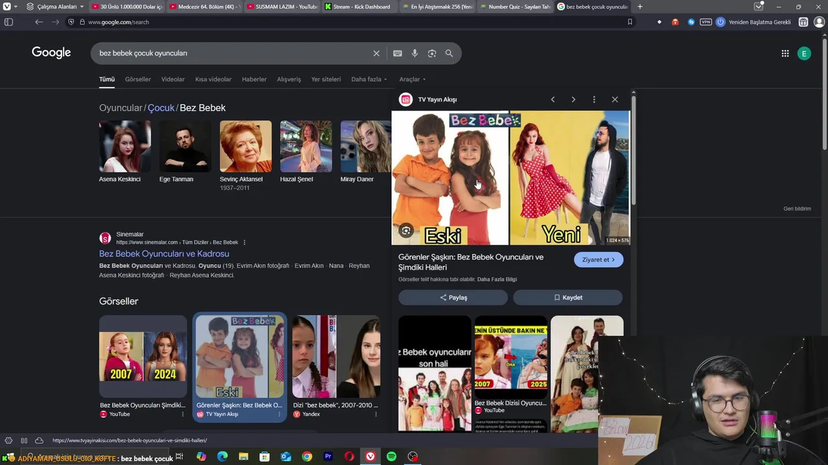Switch to Number Quiz browser tab
The image size is (828, 465).
pyautogui.click(x=515, y=6)
